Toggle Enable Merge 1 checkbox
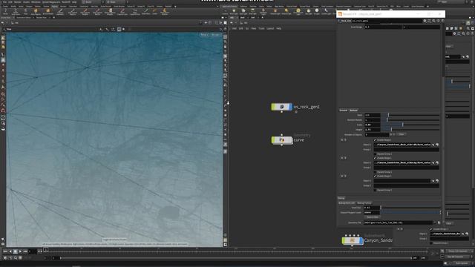The image size is (475, 267). tap(375, 140)
